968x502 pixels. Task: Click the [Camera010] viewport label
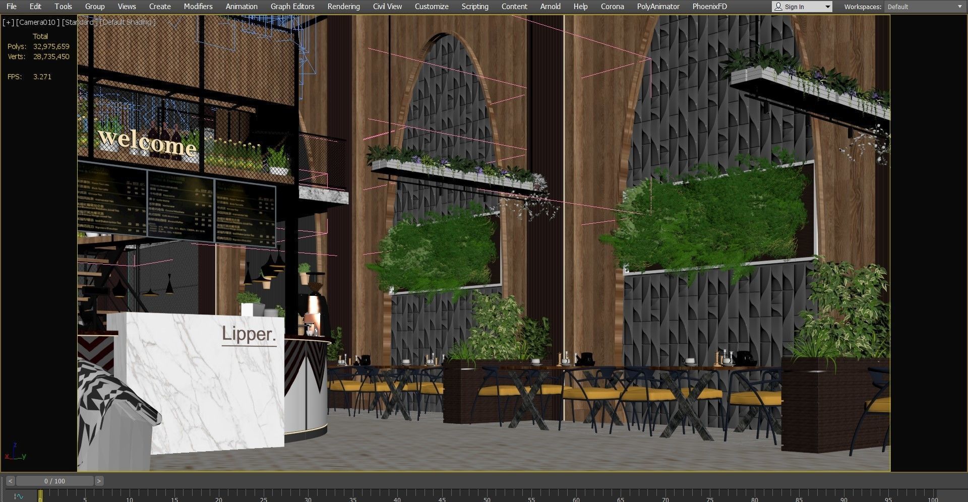pos(37,22)
